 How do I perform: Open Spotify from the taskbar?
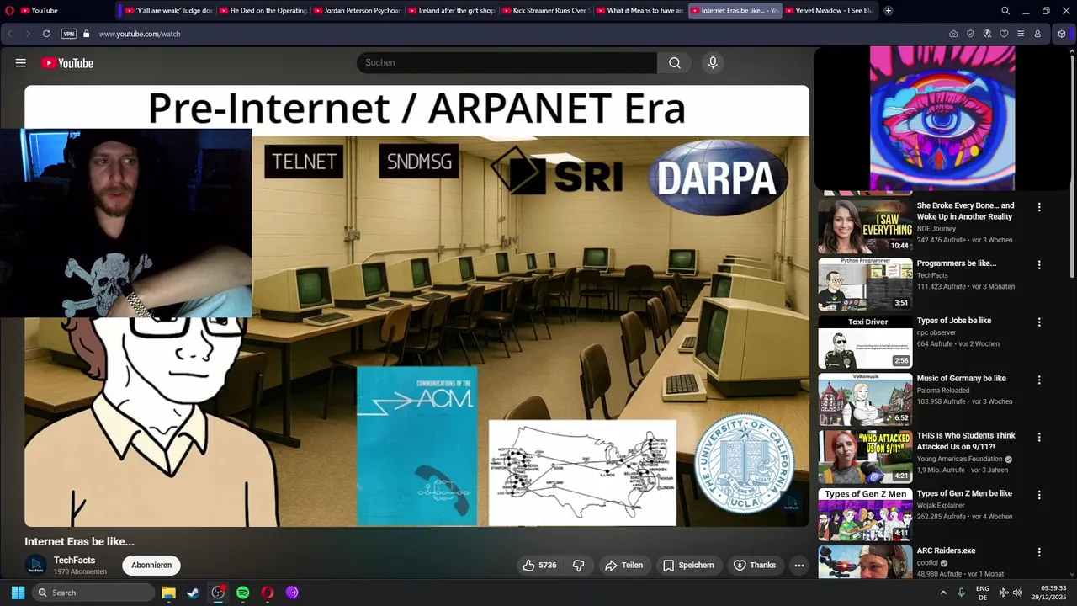coord(242,593)
